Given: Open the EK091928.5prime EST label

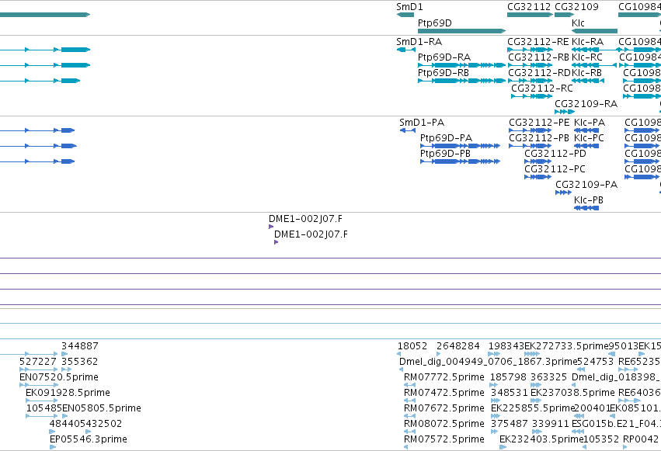Looking at the screenshot, I should click(68, 393).
